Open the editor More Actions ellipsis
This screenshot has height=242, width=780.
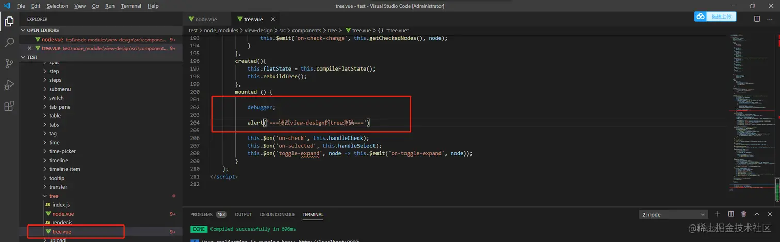click(x=771, y=19)
